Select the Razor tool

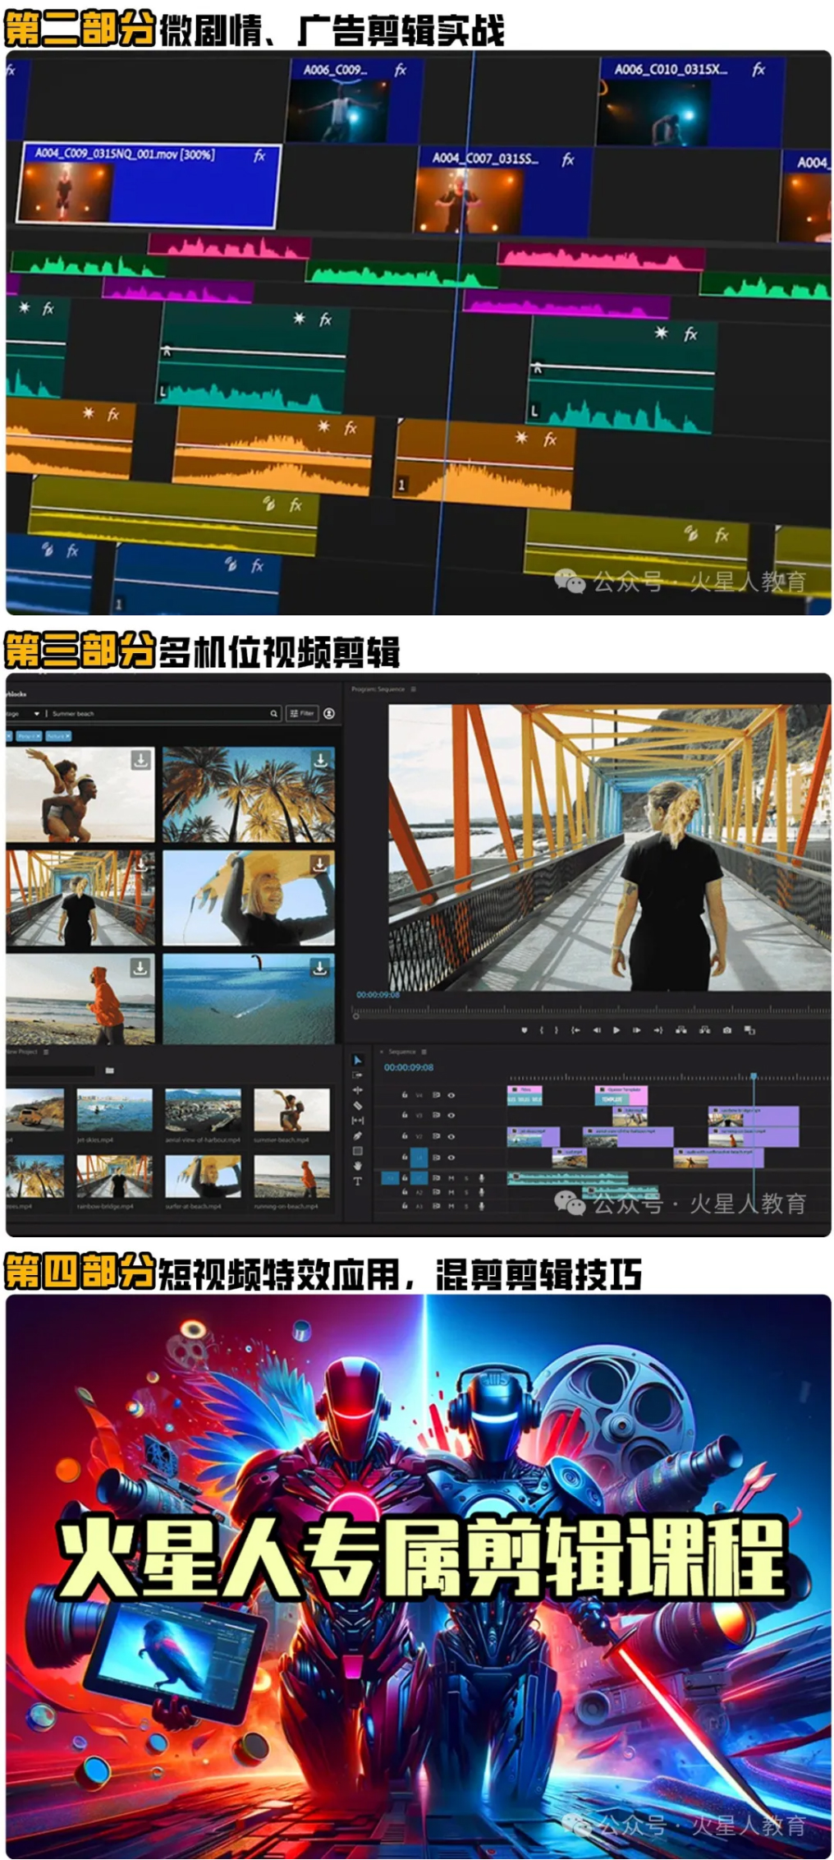tap(357, 1106)
